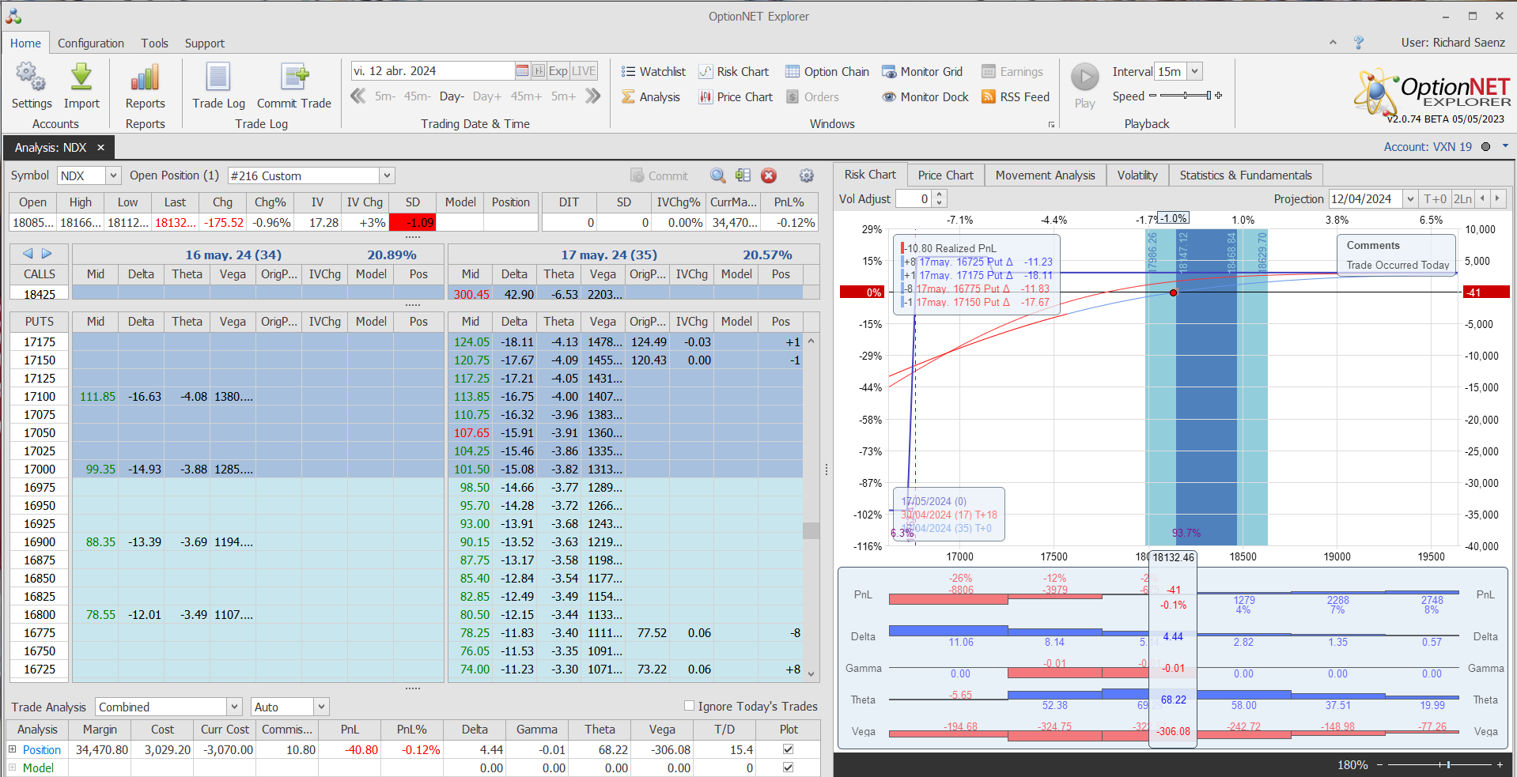Click the red delete position icon
This screenshot has width=1517, height=777.
[769, 176]
